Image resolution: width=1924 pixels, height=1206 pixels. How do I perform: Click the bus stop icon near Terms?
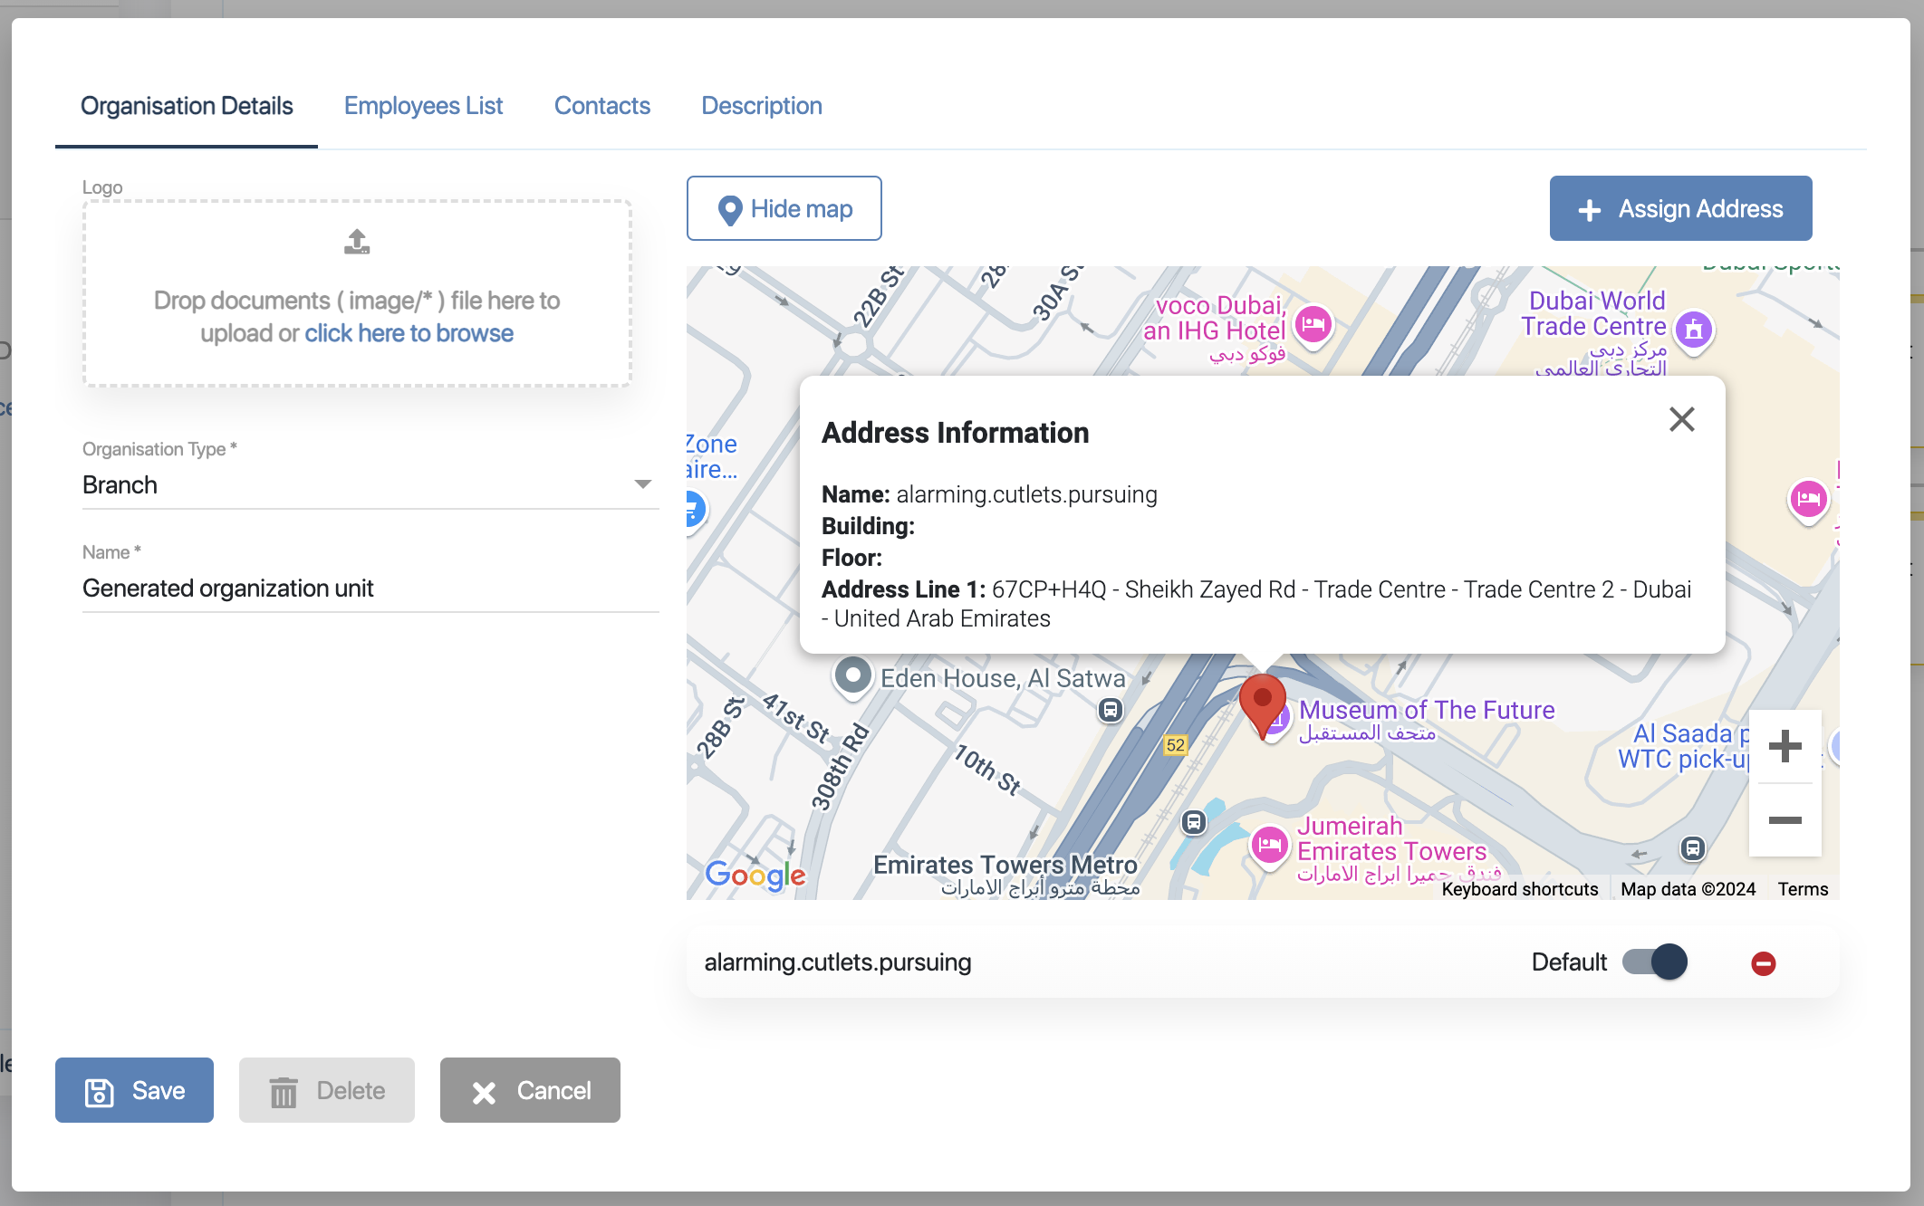[x=1692, y=848]
